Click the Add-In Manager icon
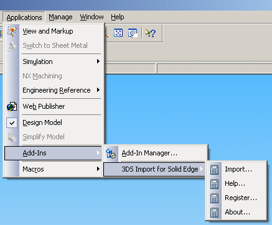The image size is (272, 225). [110, 154]
